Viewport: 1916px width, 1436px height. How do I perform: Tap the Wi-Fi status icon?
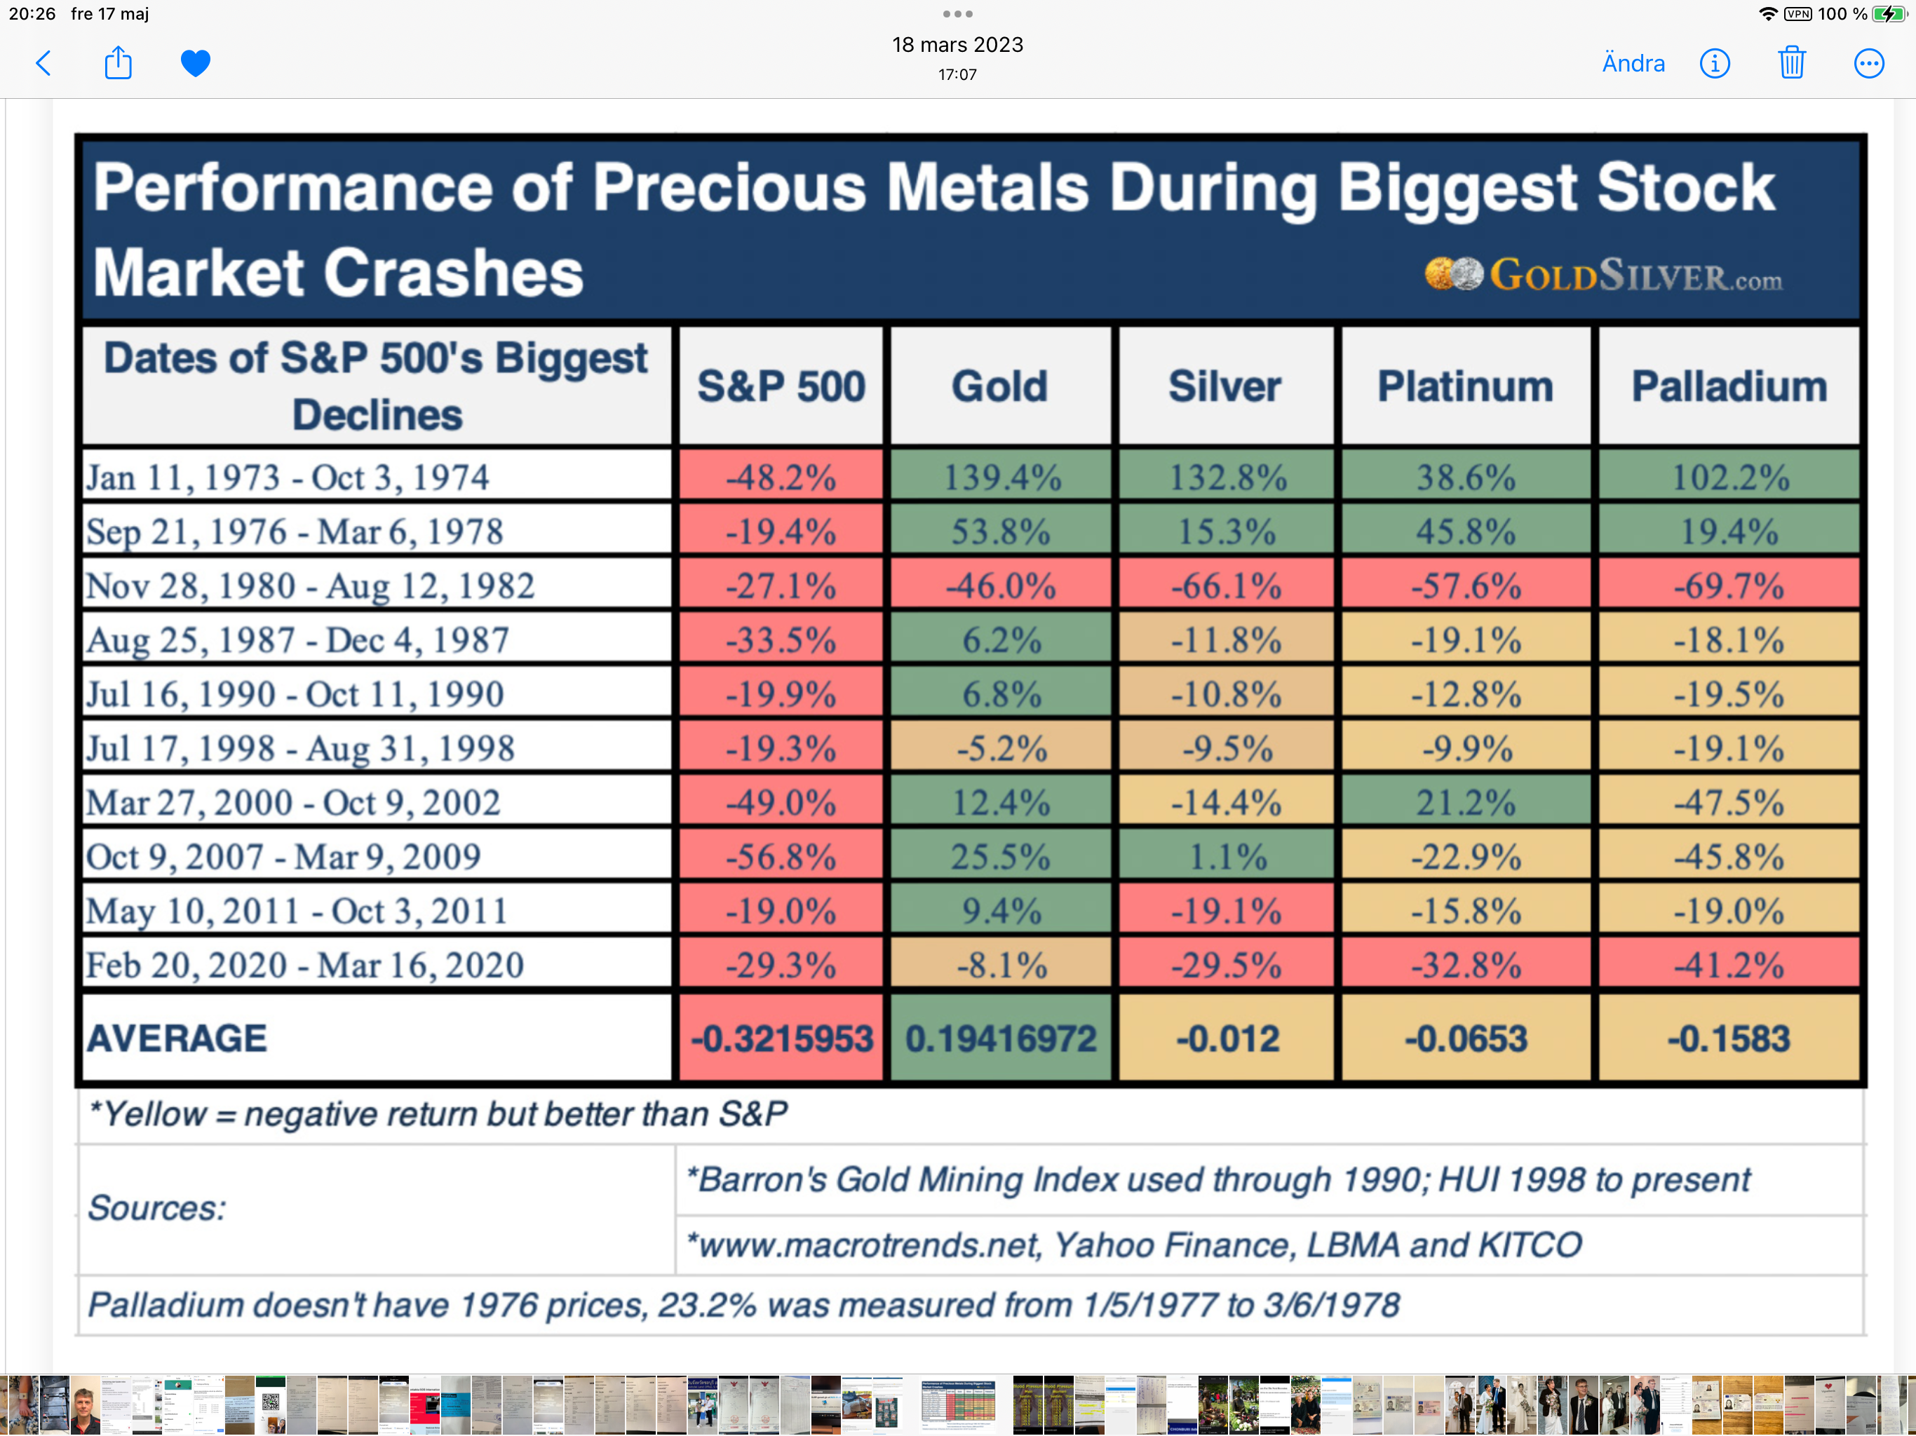click(1768, 14)
